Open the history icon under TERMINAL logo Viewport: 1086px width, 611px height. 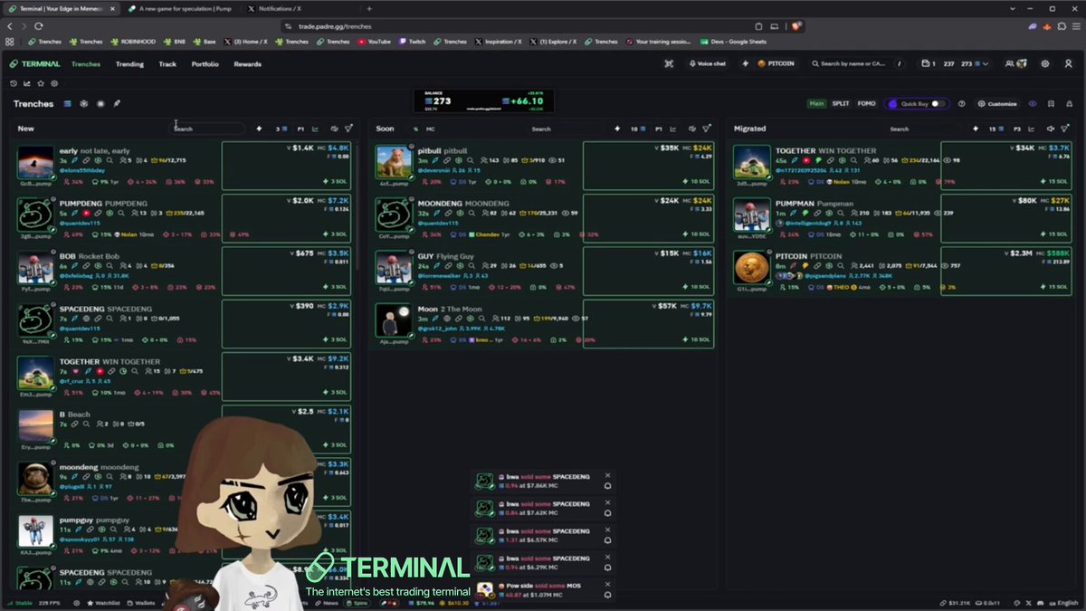(14, 83)
